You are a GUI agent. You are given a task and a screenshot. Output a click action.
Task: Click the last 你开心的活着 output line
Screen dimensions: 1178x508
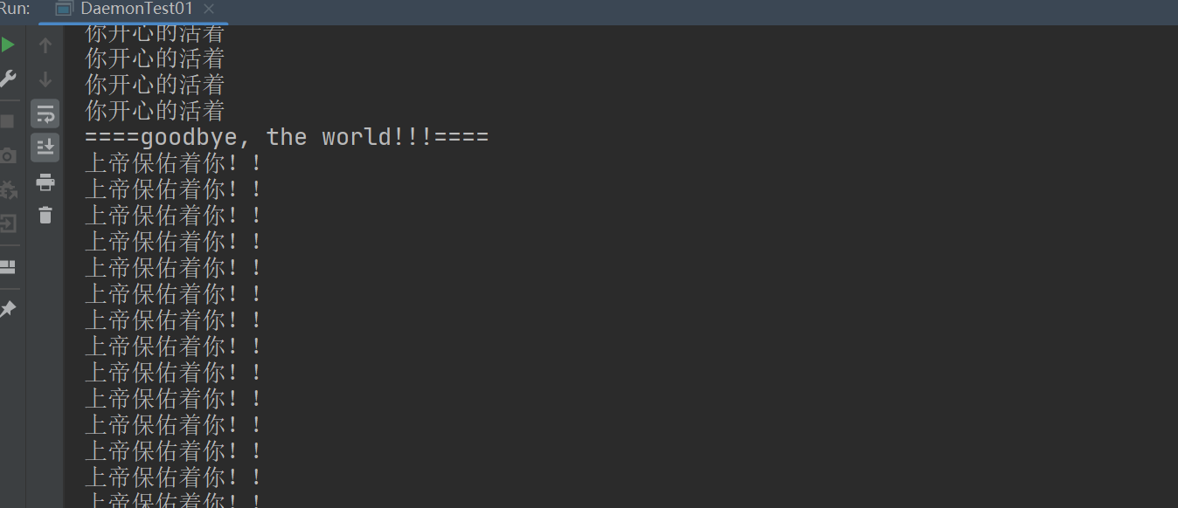(155, 111)
